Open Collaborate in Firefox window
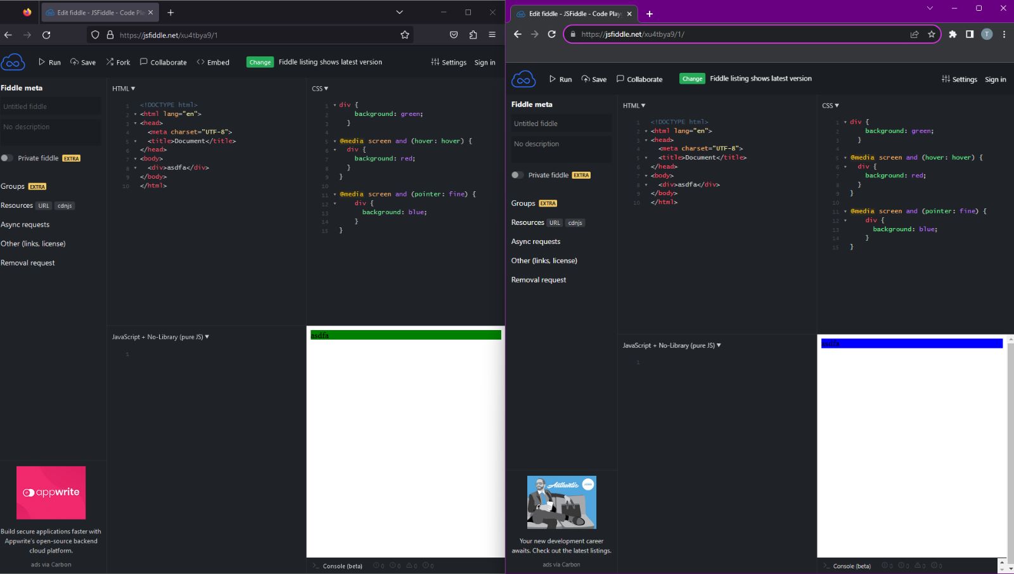This screenshot has width=1014, height=574. tap(164, 62)
